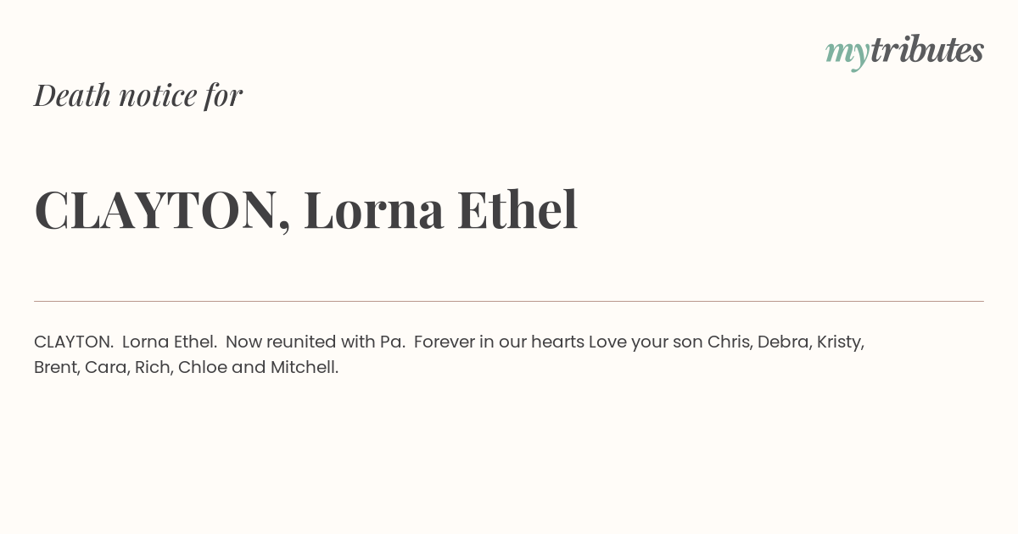The image size is (1018, 534).
Task: Click the green "my" in the logo
Action: [x=847, y=54]
